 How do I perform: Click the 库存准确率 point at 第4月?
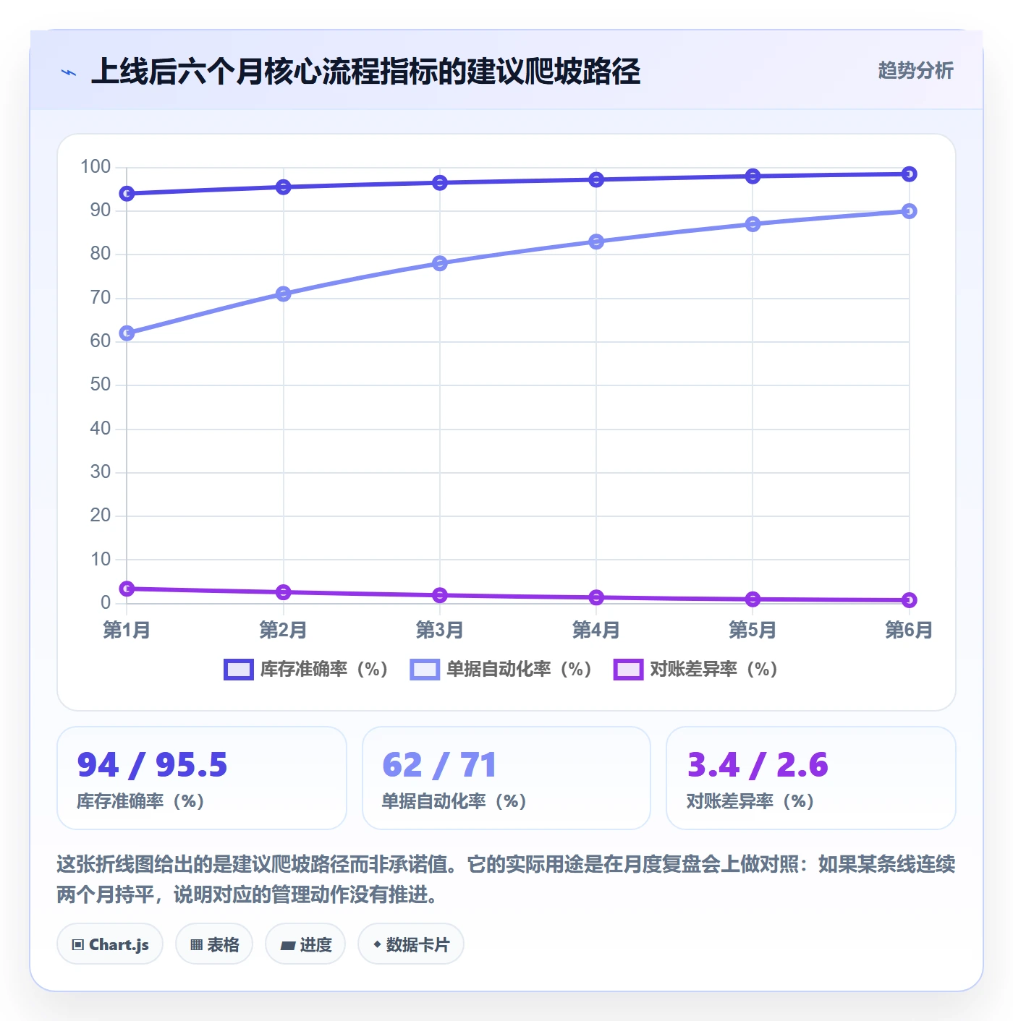coord(596,179)
